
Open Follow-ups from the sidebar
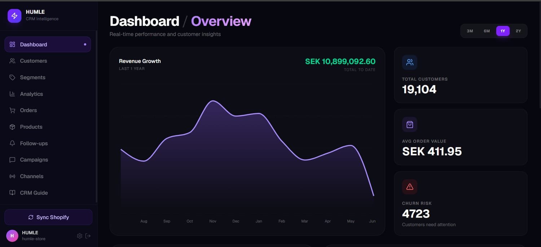[x=48, y=143]
